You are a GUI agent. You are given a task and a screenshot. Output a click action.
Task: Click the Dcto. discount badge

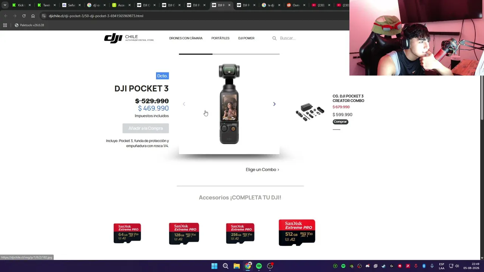(x=162, y=76)
